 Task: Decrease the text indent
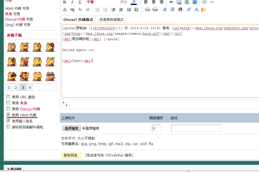click(113, 9)
